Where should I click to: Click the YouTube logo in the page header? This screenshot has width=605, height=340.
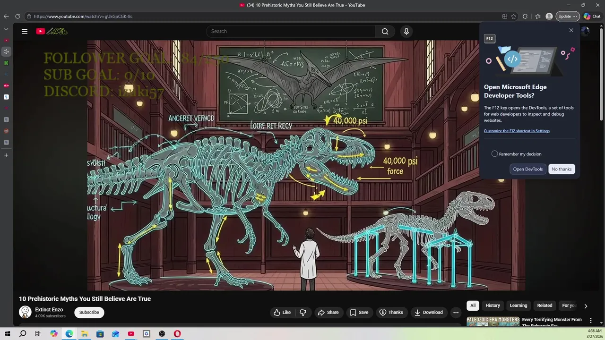(52, 31)
